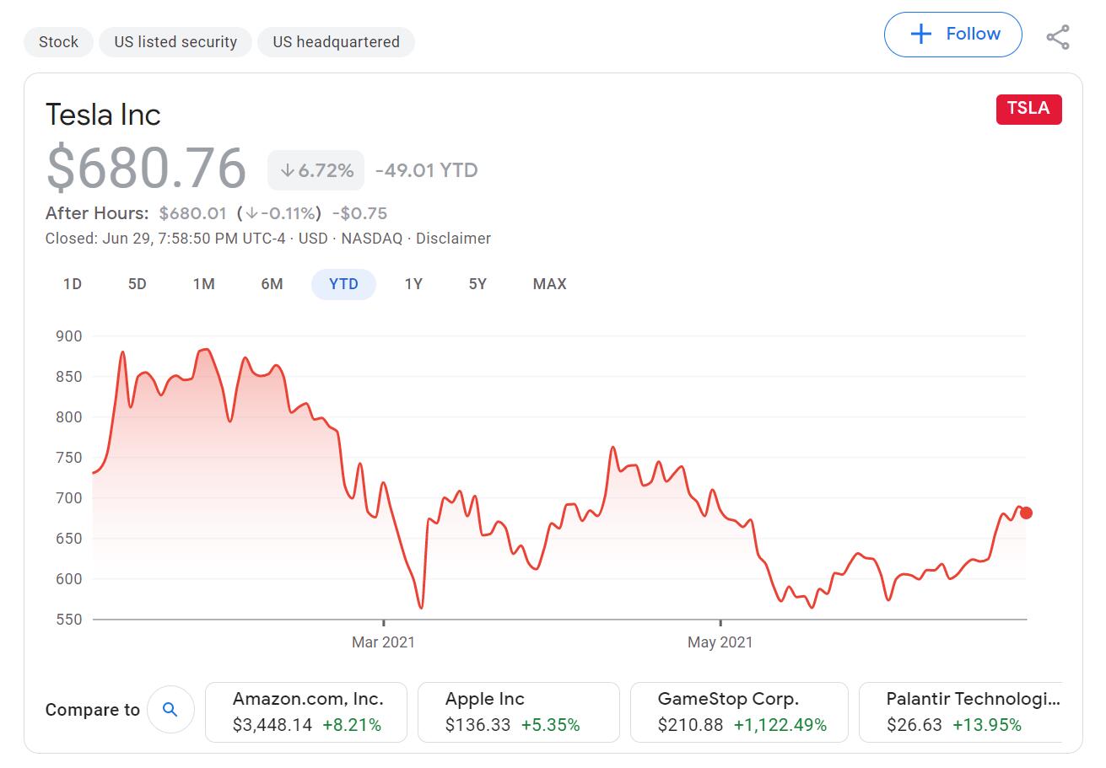The image size is (1106, 768).
Task: Open the 1Y performance view
Action: [413, 284]
